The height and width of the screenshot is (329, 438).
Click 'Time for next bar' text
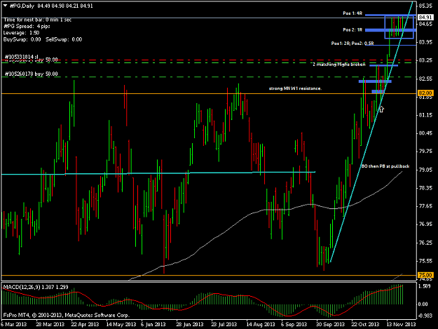[38, 20]
